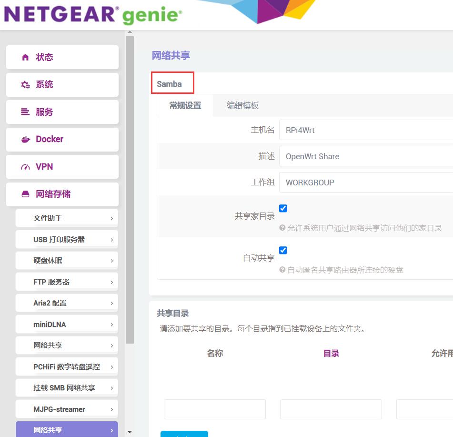Click the chevron on PCHiFi 数字转盘遥控
This screenshot has width=453, height=437.
click(x=112, y=367)
